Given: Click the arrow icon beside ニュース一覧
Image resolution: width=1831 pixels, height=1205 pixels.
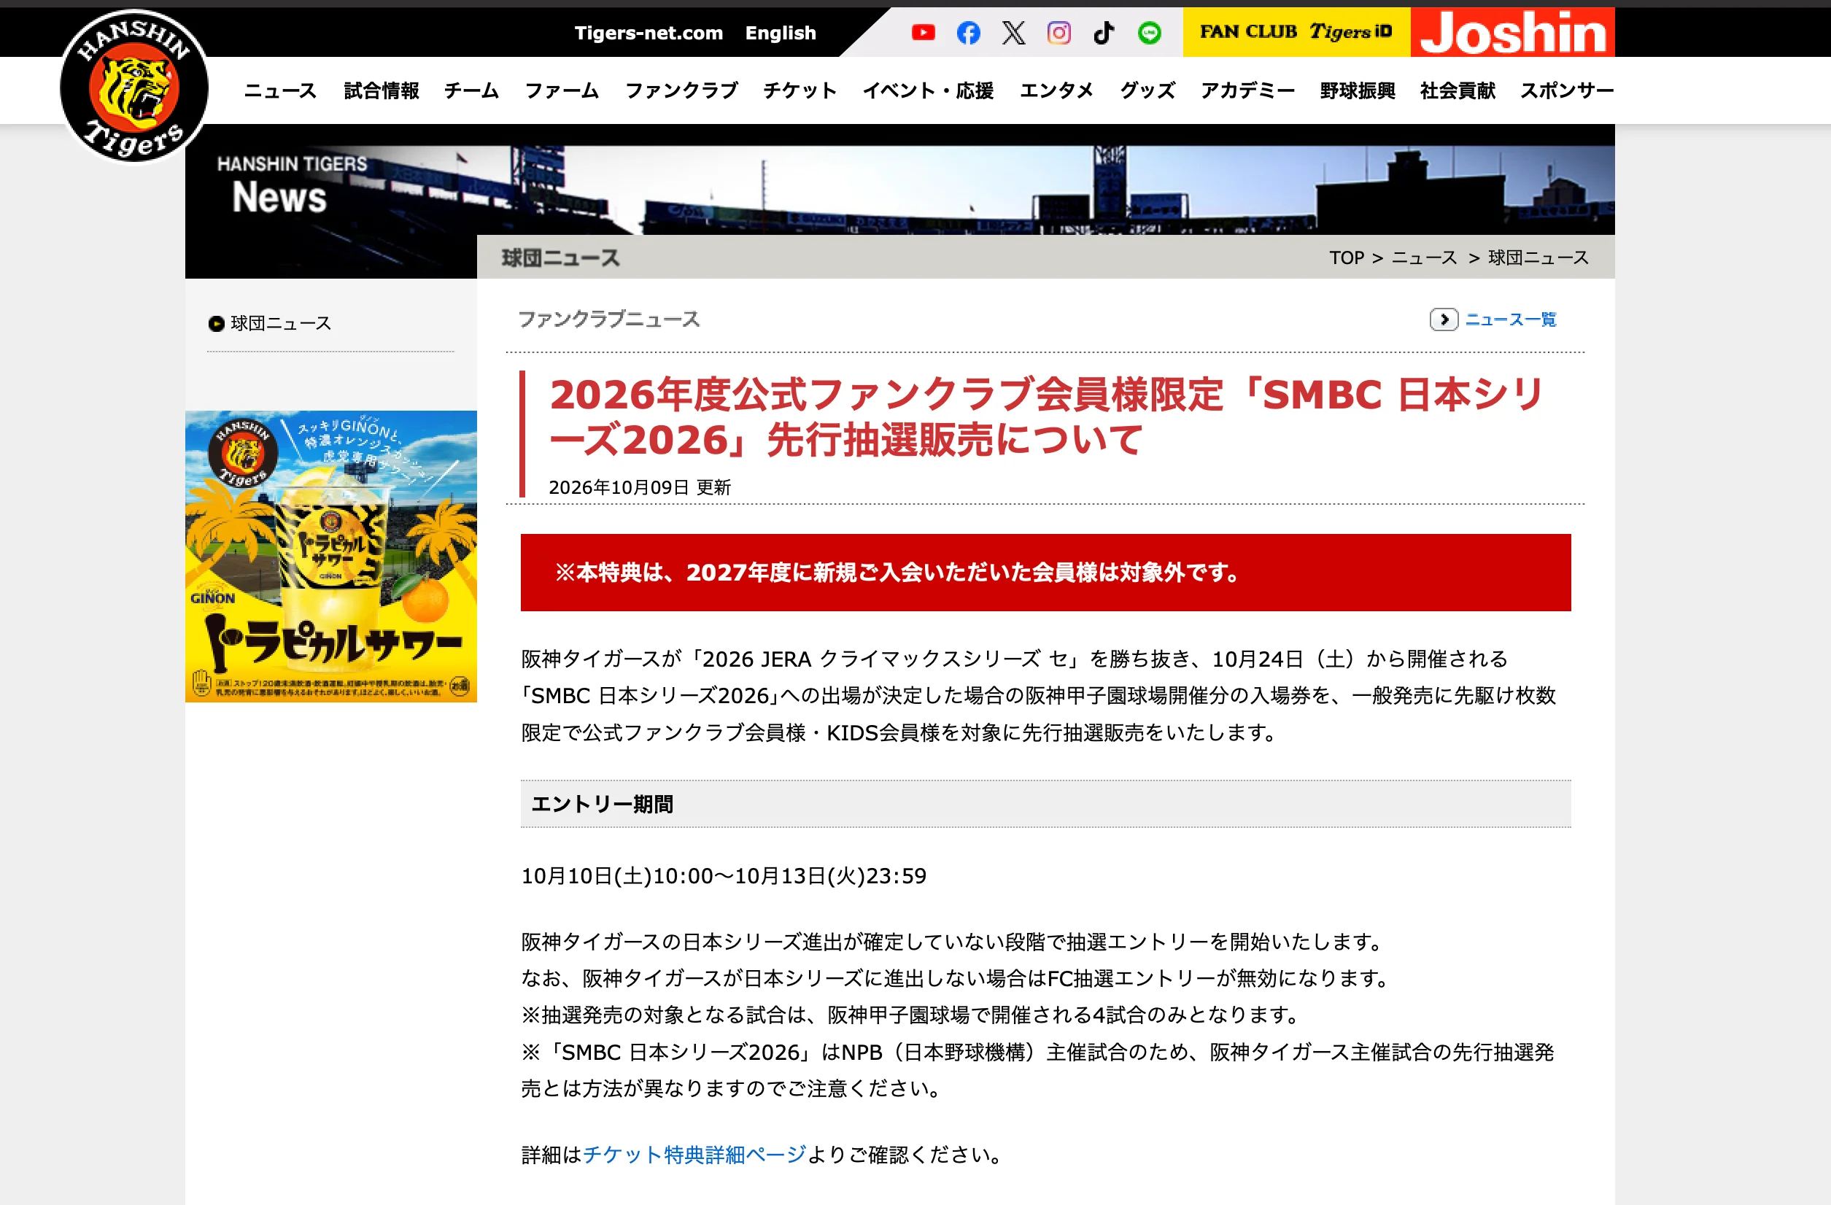Looking at the screenshot, I should point(1443,319).
